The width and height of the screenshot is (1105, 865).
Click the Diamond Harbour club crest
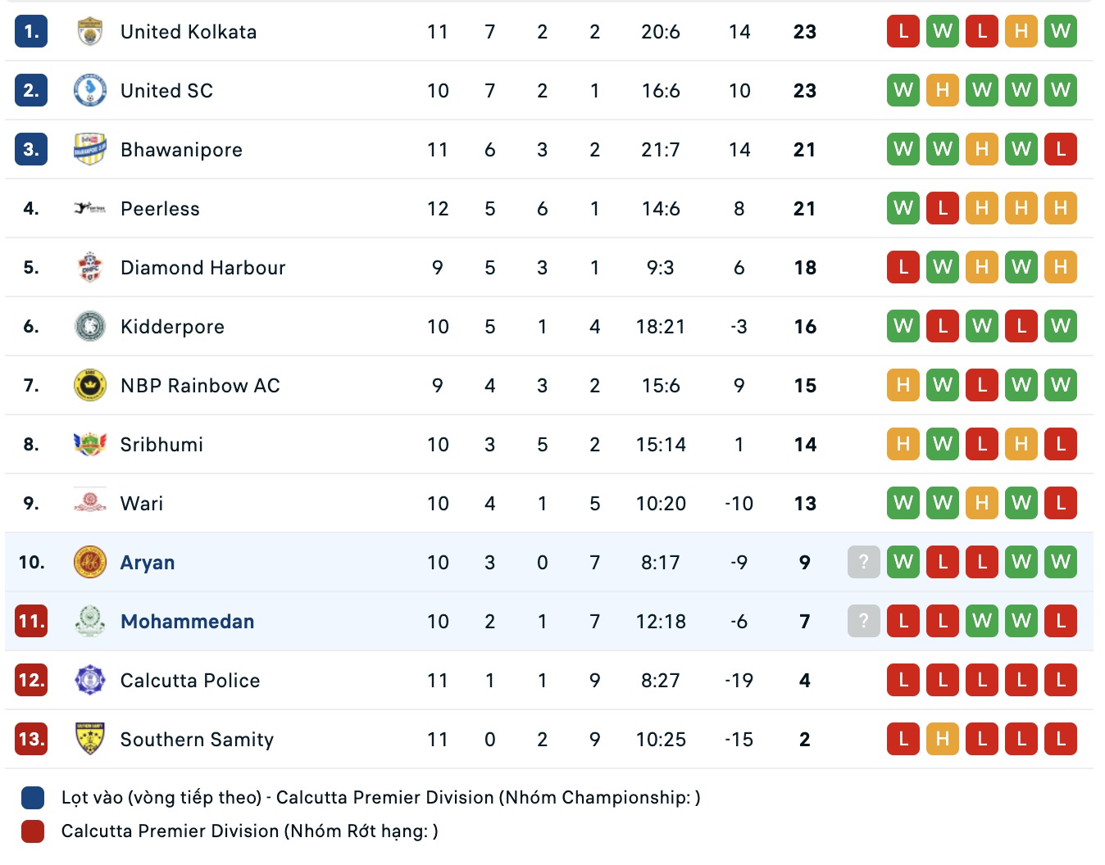(89, 267)
